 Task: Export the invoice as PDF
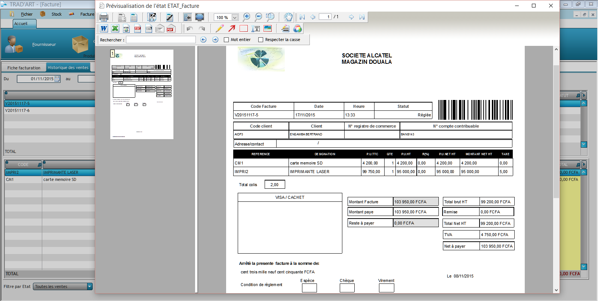pyautogui.click(x=138, y=28)
